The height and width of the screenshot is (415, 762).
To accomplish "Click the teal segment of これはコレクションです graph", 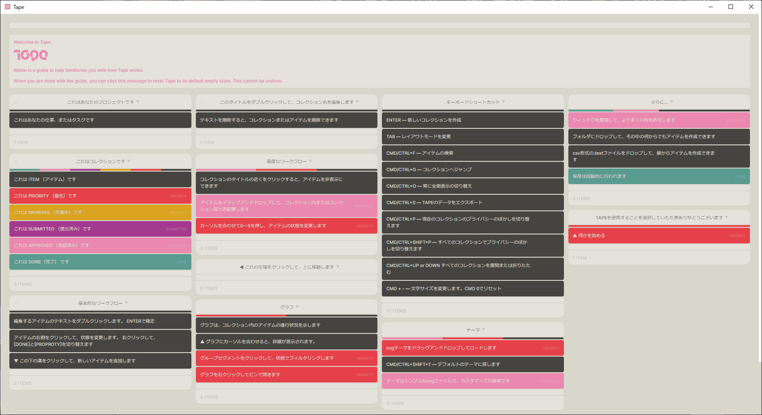I will [x=25, y=170].
